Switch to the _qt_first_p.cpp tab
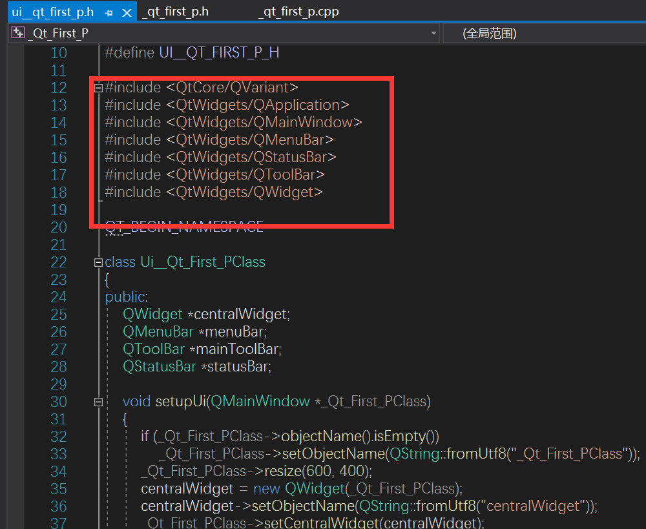The image size is (646, 529). point(298,11)
